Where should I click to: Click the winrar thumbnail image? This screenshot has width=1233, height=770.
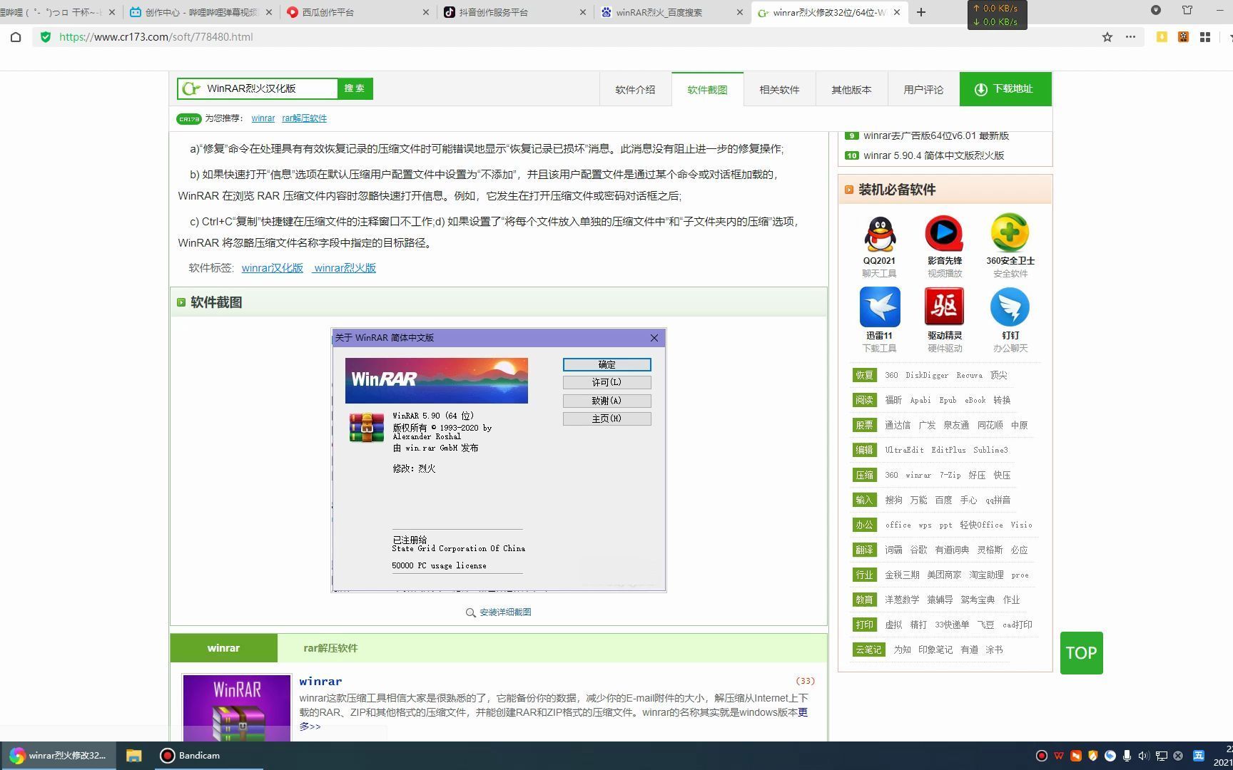pyautogui.click(x=237, y=708)
